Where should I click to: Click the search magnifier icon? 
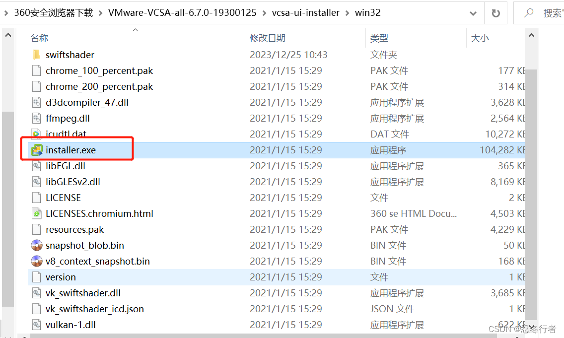(529, 13)
